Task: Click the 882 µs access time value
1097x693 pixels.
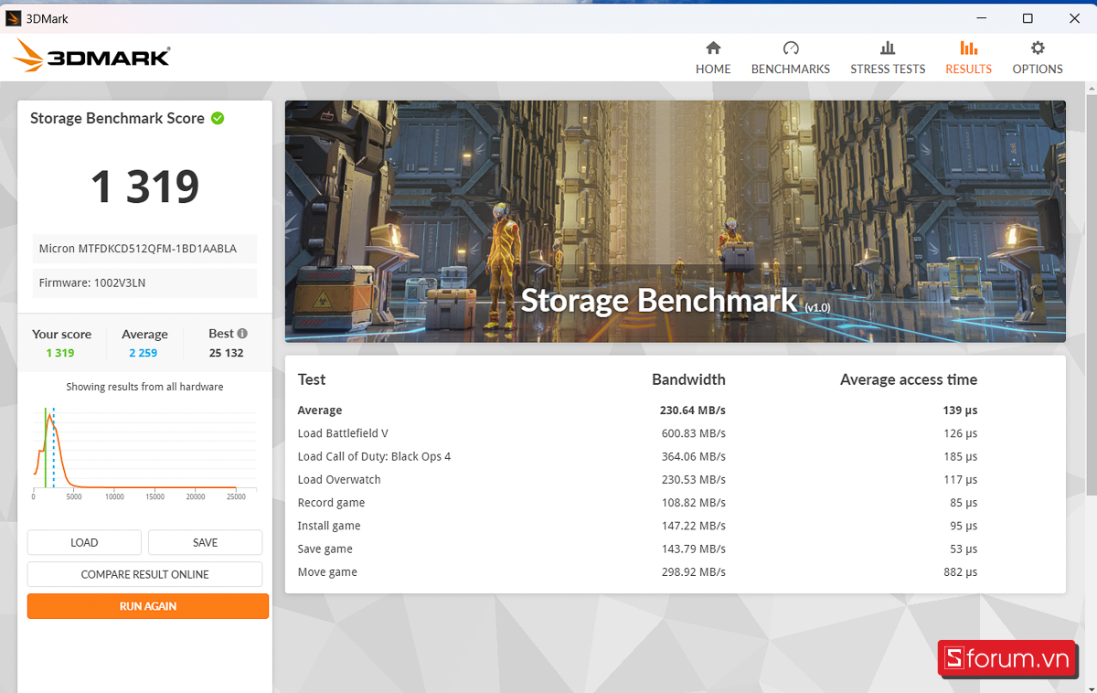Action: tap(961, 572)
